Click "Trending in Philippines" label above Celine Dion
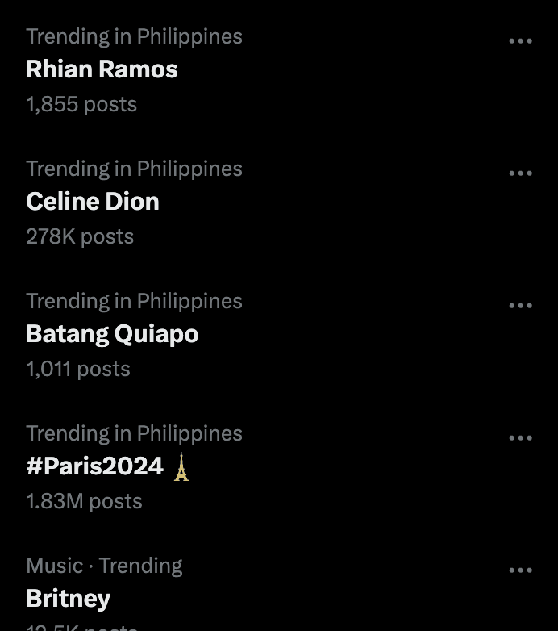Image resolution: width=558 pixels, height=631 pixels. click(134, 169)
